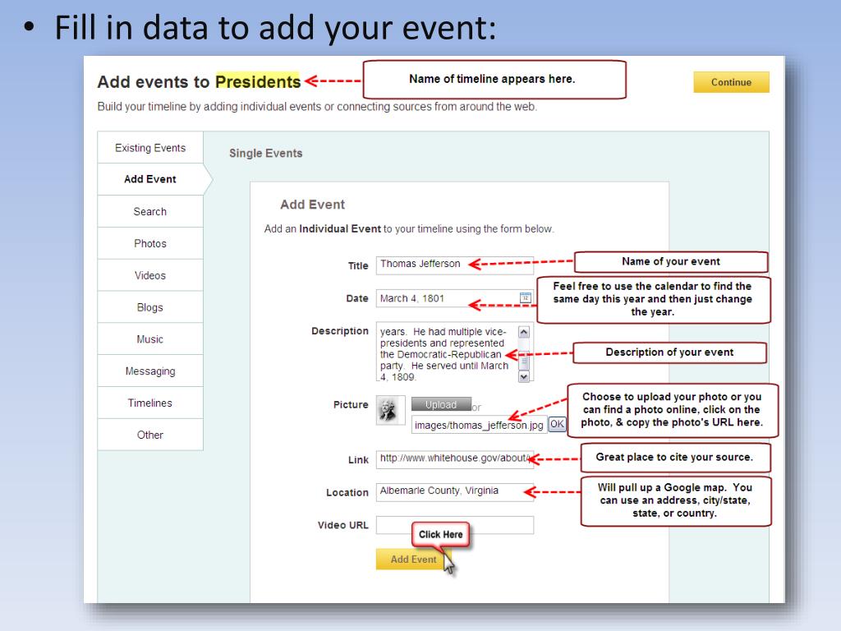841x631 pixels.
Task: Click the Title field with Thomas Jefferson
Action: click(455, 265)
